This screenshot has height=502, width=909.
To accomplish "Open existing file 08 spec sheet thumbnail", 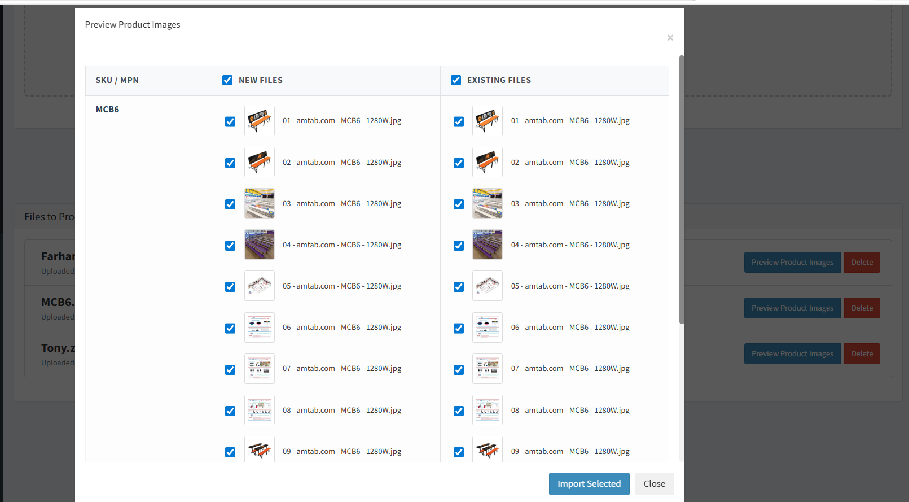I will pos(488,410).
